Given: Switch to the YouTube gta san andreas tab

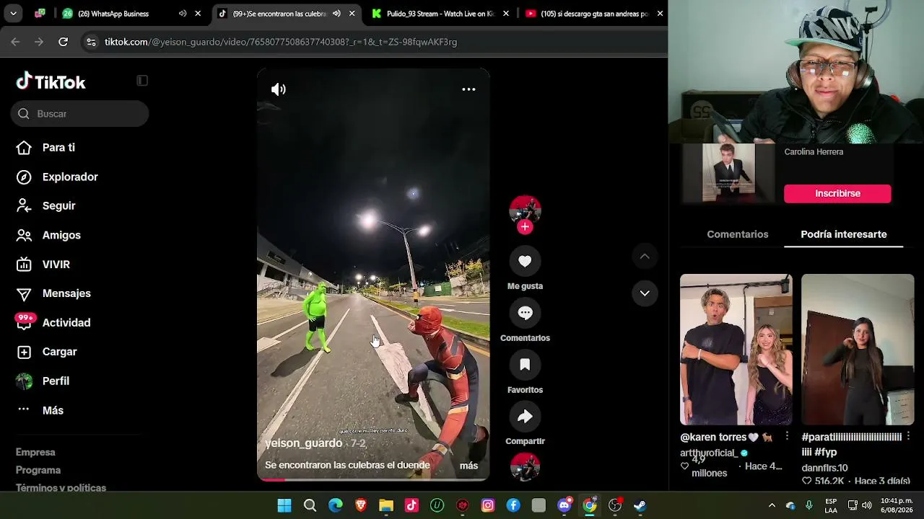Looking at the screenshot, I should (594, 14).
